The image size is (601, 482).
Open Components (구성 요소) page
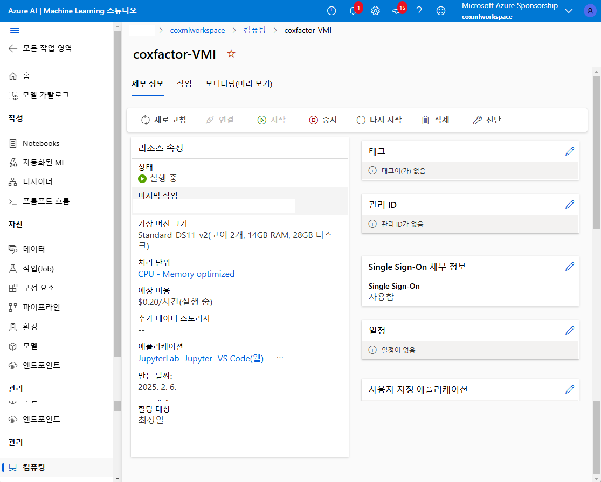pyautogui.click(x=31, y=288)
